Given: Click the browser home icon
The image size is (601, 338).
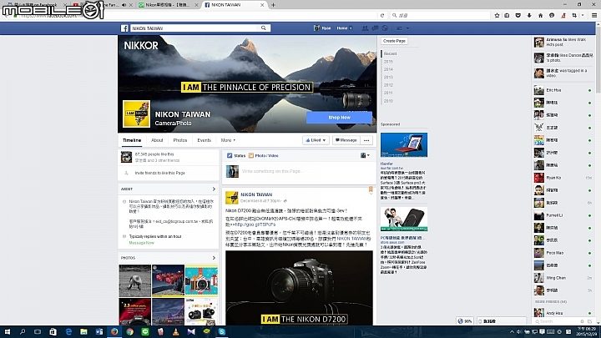Looking at the screenshot, I should coord(540,15).
